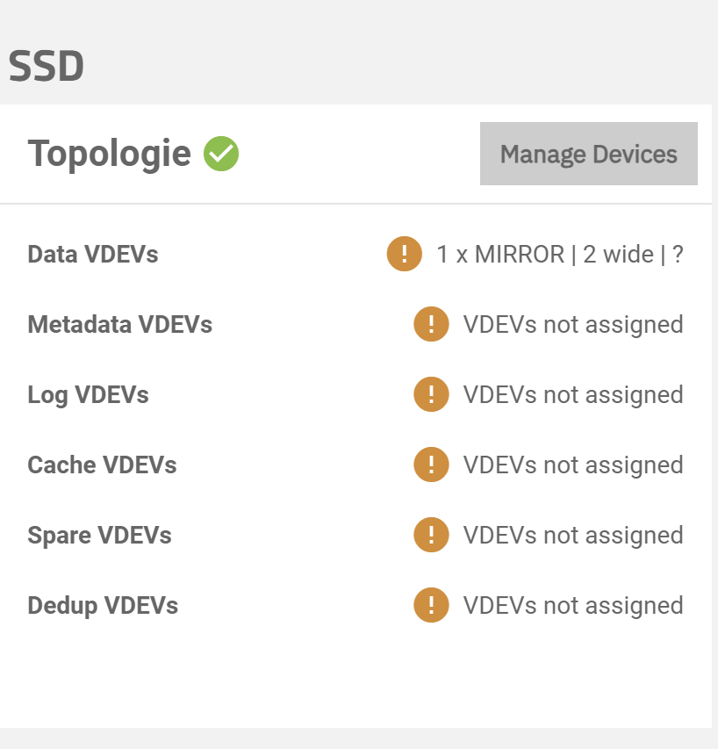
Task: Click the Cache VDEVs warning icon
Action: click(431, 465)
